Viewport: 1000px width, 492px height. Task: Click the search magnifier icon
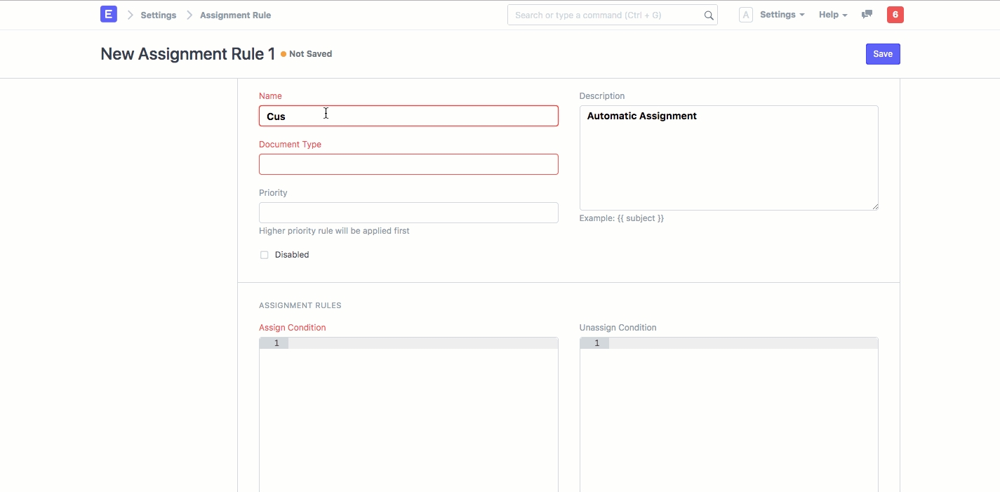tap(709, 15)
